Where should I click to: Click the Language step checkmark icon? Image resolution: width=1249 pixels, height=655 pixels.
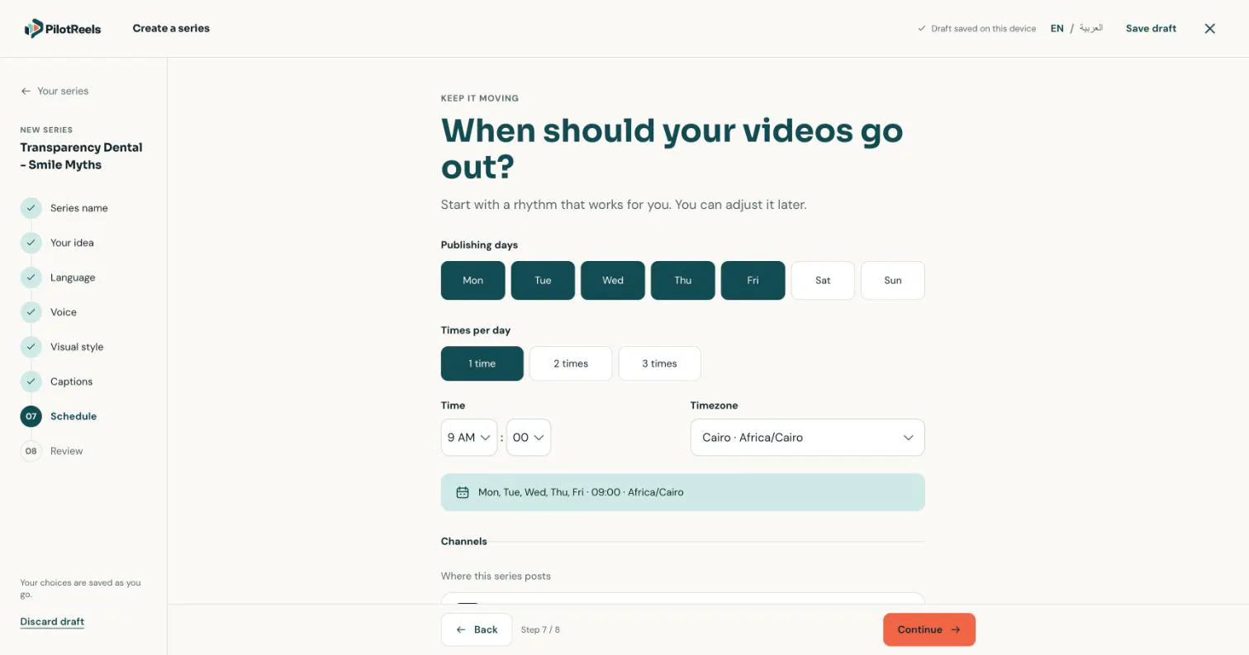(x=31, y=278)
